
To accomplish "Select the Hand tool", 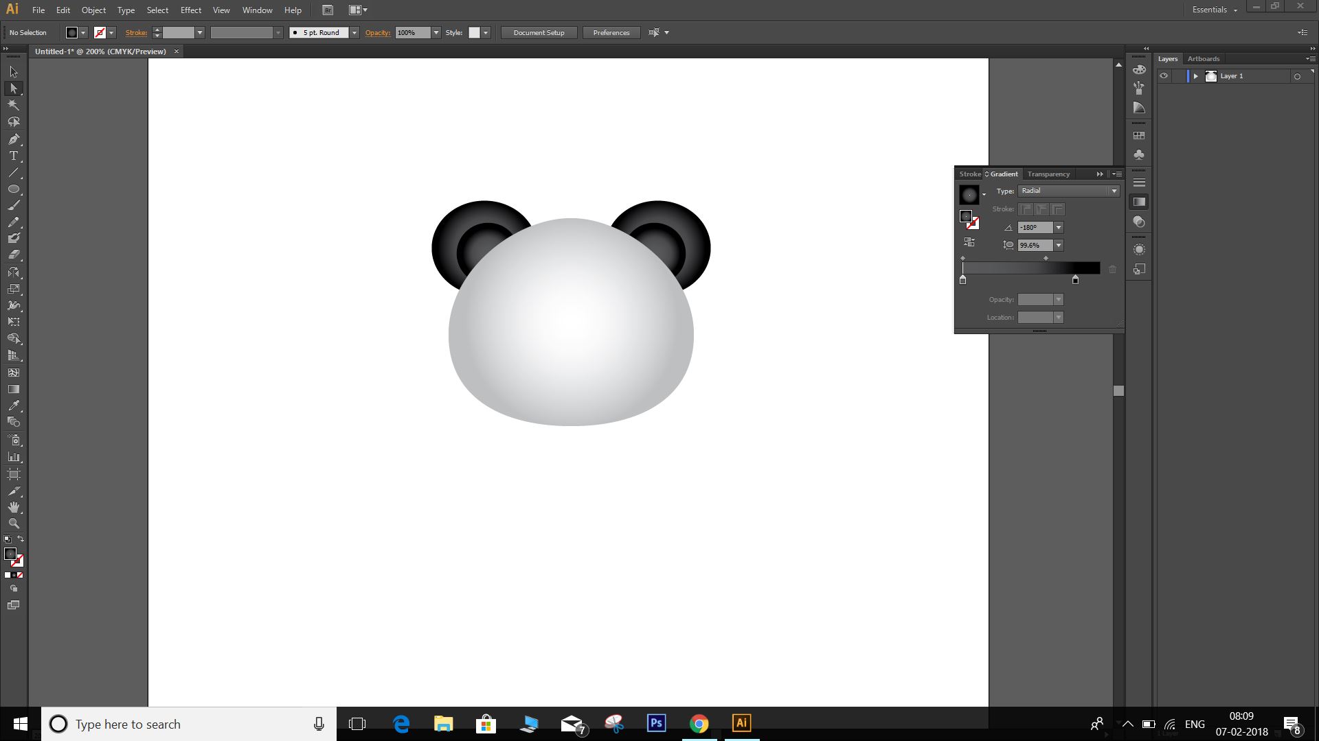I will [14, 507].
